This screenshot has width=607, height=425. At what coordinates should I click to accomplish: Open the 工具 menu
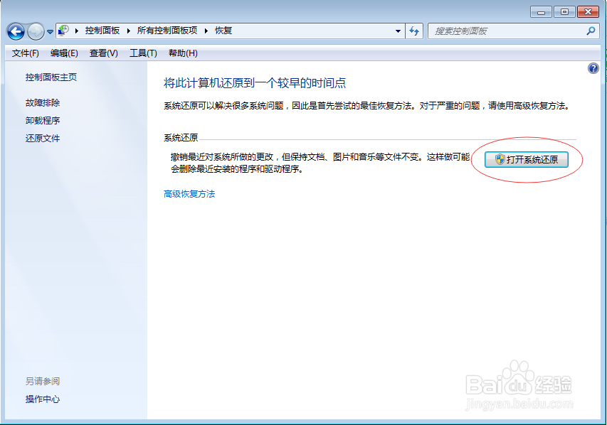(x=142, y=53)
